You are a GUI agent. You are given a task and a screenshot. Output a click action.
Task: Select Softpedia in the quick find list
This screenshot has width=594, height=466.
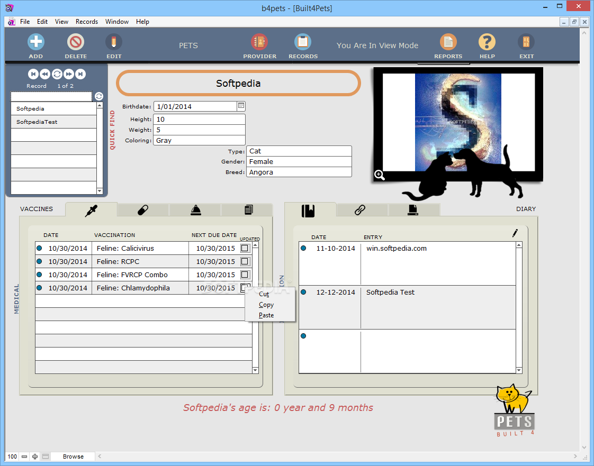click(54, 108)
